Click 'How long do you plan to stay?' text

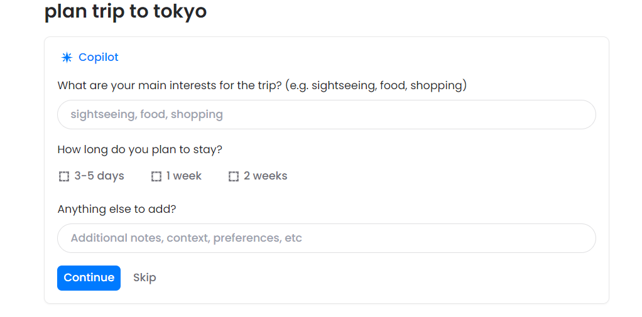(140, 149)
